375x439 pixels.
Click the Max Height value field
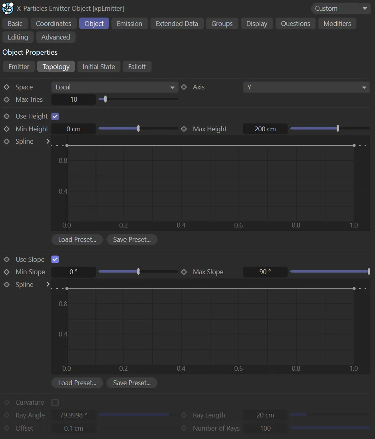[265, 129]
